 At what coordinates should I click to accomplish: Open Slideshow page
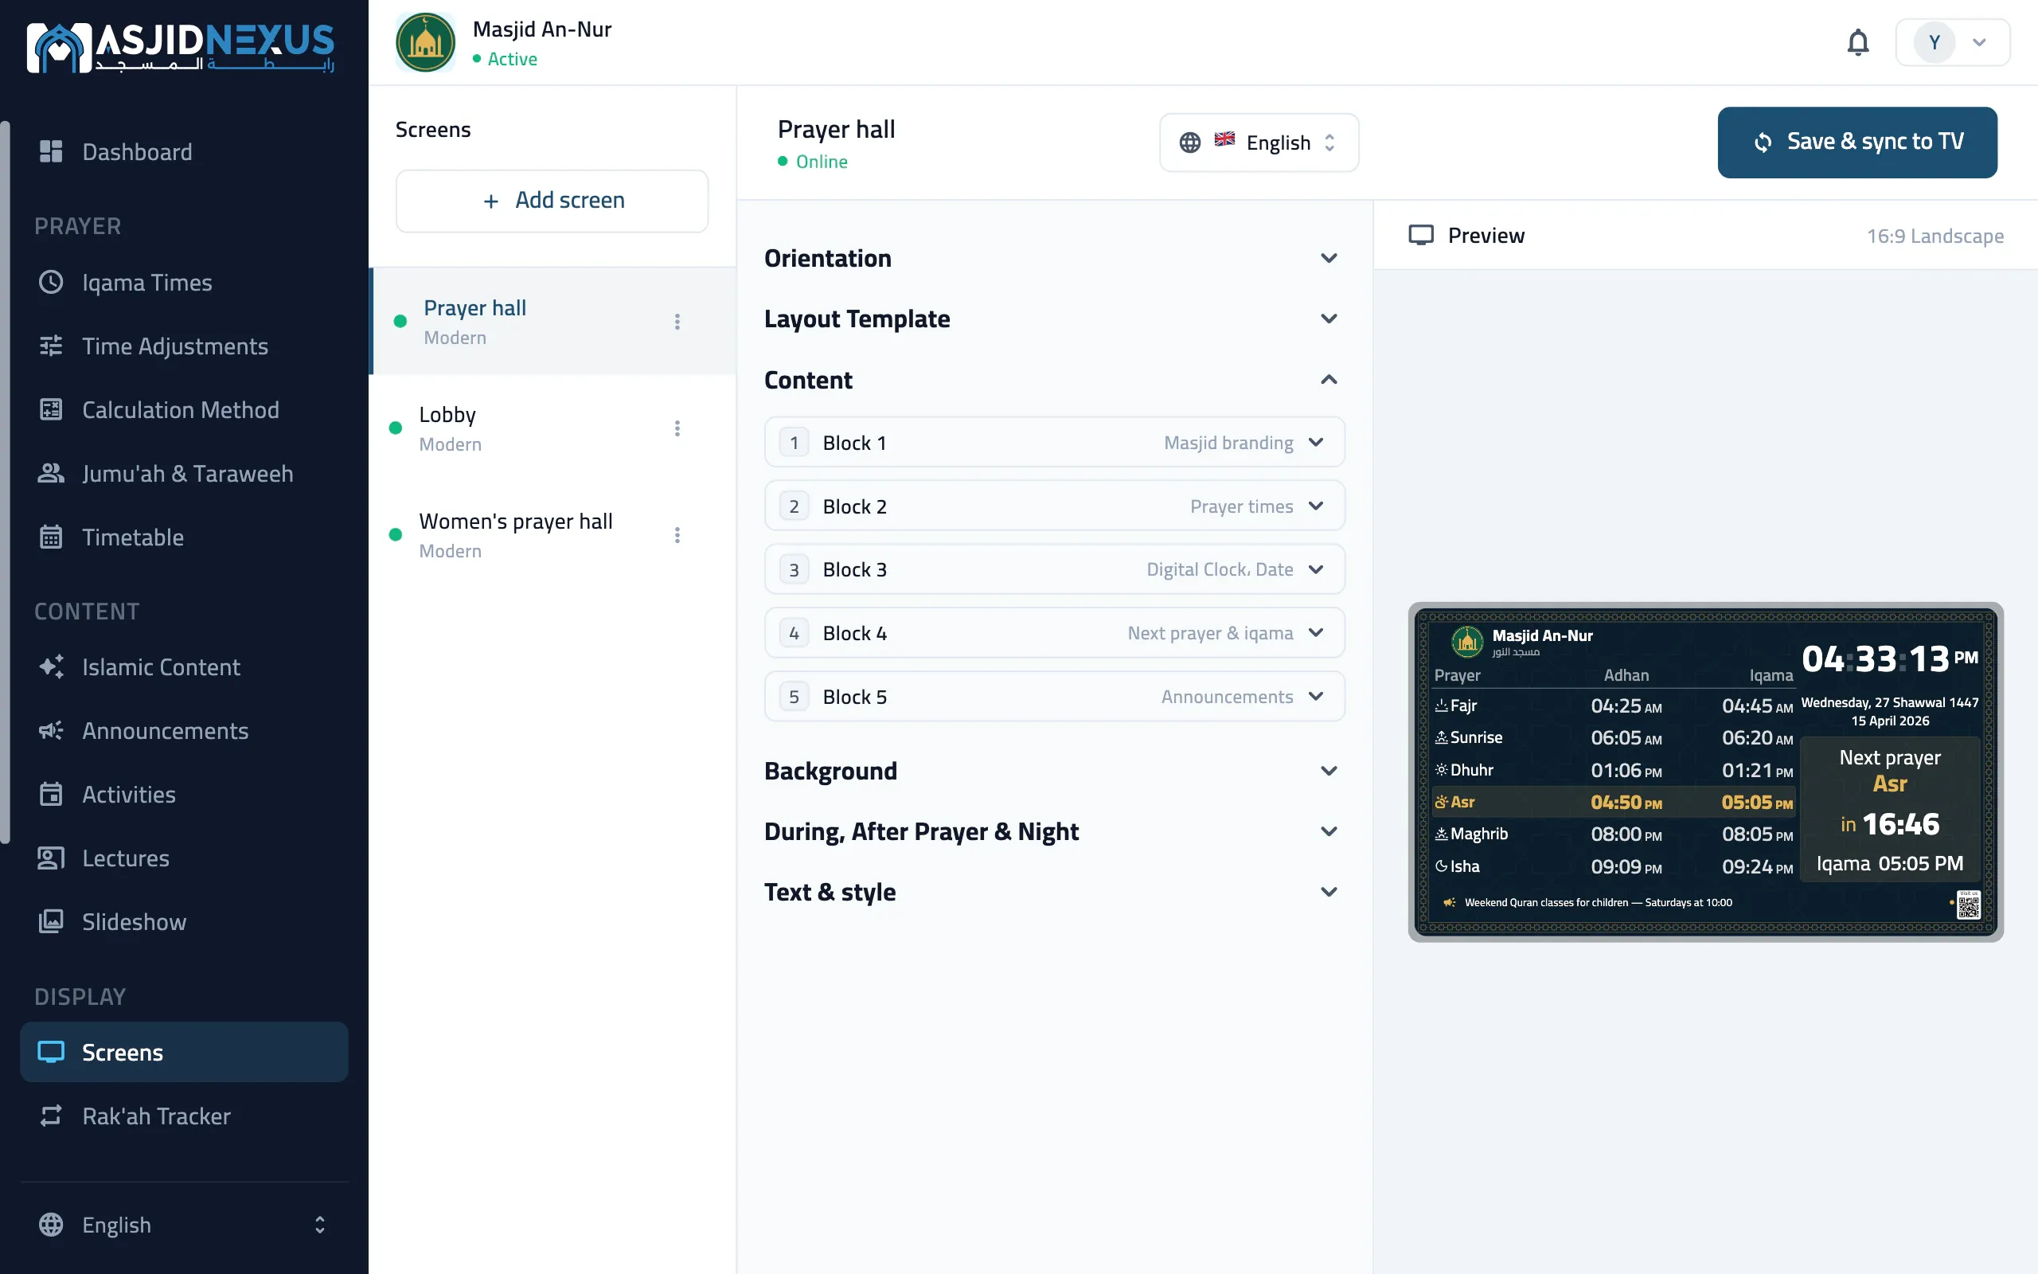click(x=184, y=922)
